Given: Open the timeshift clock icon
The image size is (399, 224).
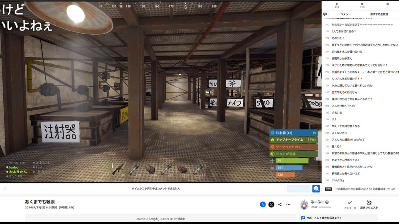Looking at the screenshot, I should pos(263,205).
